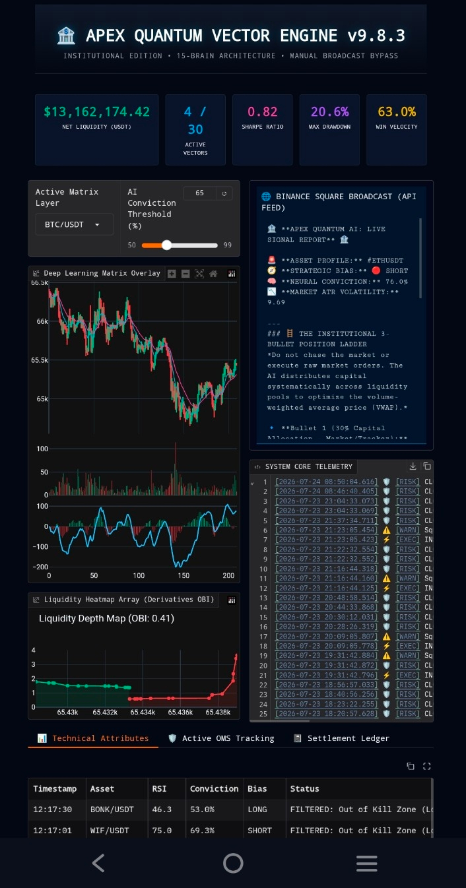Click the shield icon on telemetry line 1

tap(387, 482)
